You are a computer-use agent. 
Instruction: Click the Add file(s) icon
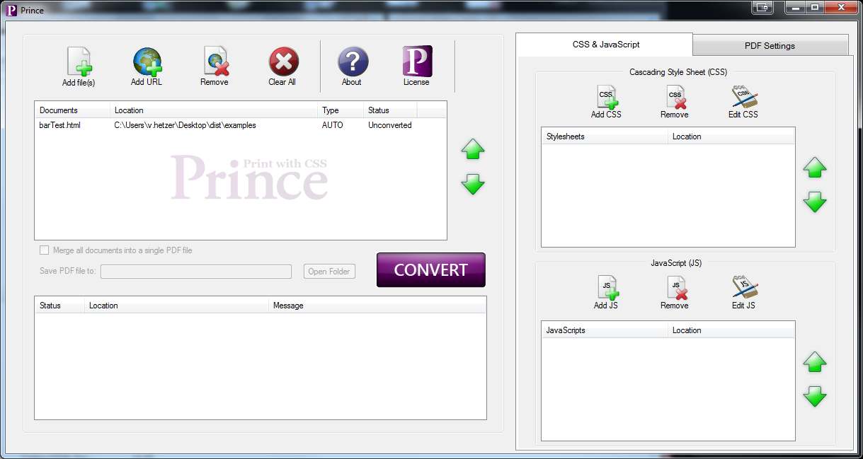pos(79,62)
